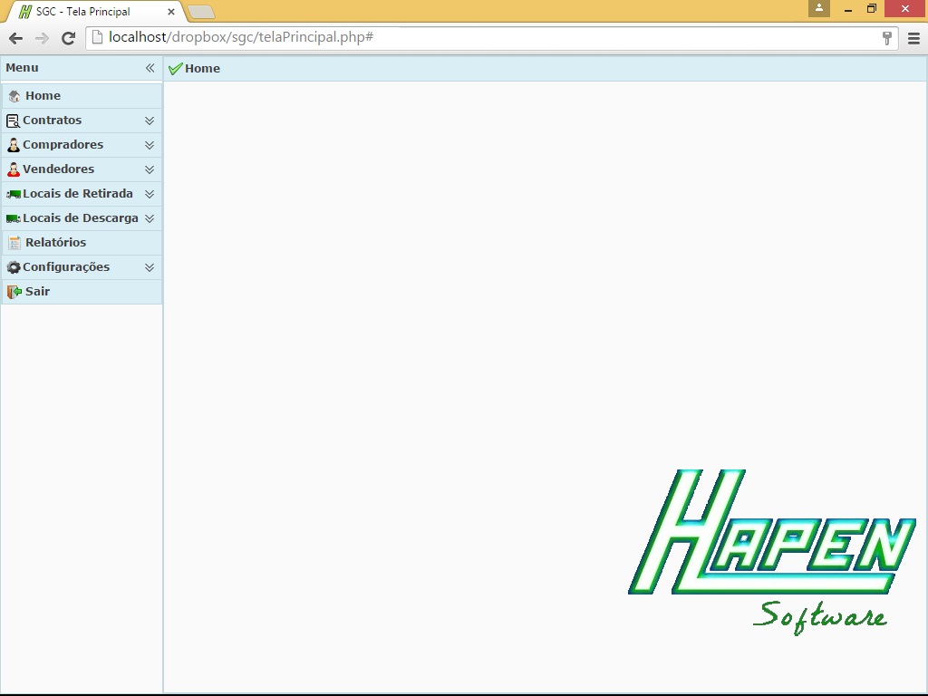The height and width of the screenshot is (696, 928).
Task: Switch to SGC - Tela Principal tab
Action: coord(94,12)
